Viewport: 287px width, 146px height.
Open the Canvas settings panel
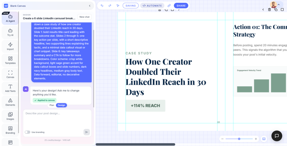pyautogui.click(x=10, y=74)
